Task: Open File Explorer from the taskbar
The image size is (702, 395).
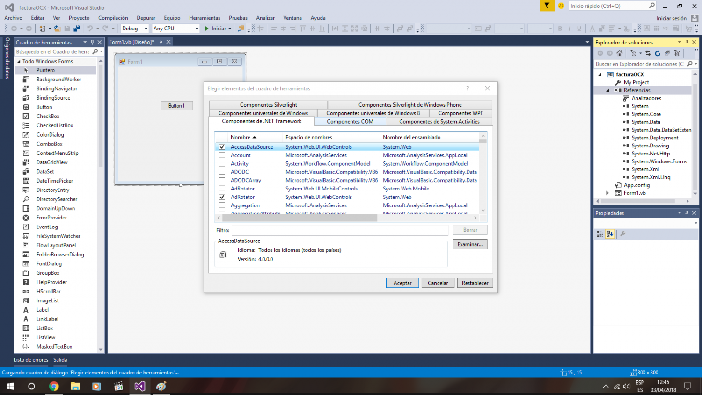Action: (75, 387)
